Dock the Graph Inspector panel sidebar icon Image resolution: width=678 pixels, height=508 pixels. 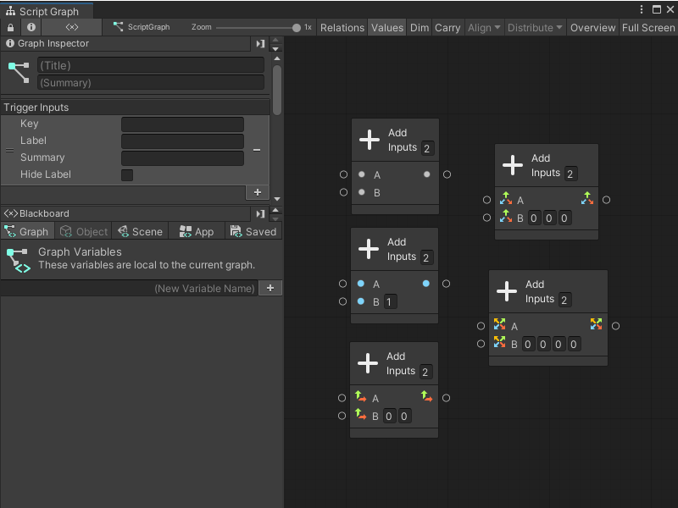pyautogui.click(x=260, y=43)
